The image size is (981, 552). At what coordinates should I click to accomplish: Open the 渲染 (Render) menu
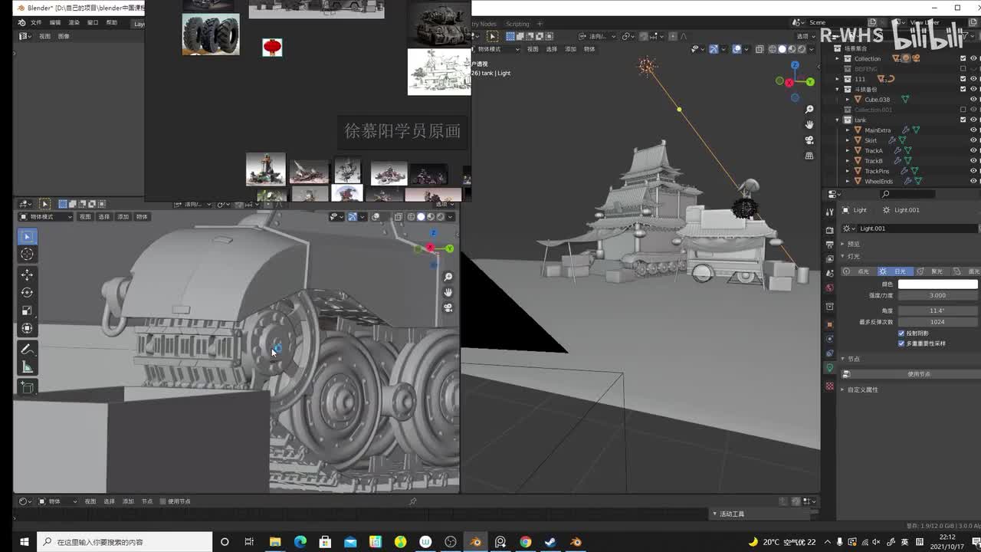point(74,23)
